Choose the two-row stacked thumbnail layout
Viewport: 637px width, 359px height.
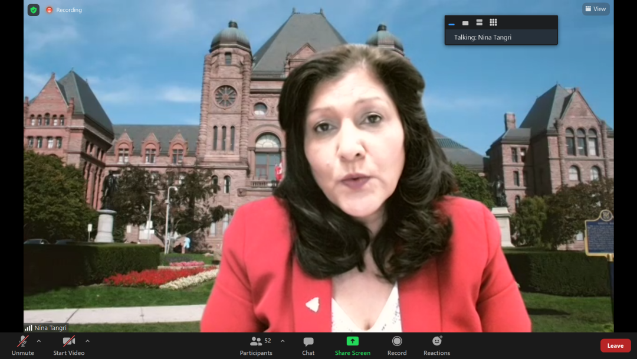coord(479,22)
